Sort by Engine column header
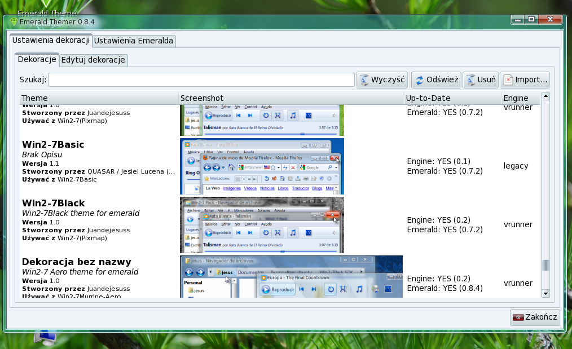Screen dimensions: 572x349 pos(520,98)
